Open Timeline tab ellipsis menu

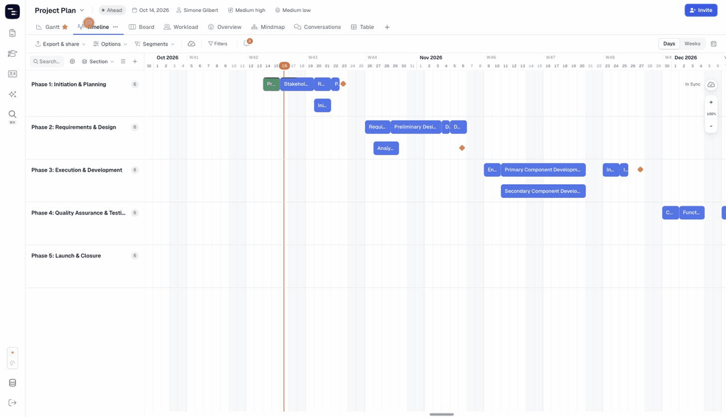115,27
